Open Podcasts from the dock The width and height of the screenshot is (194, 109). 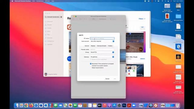pos(109,105)
